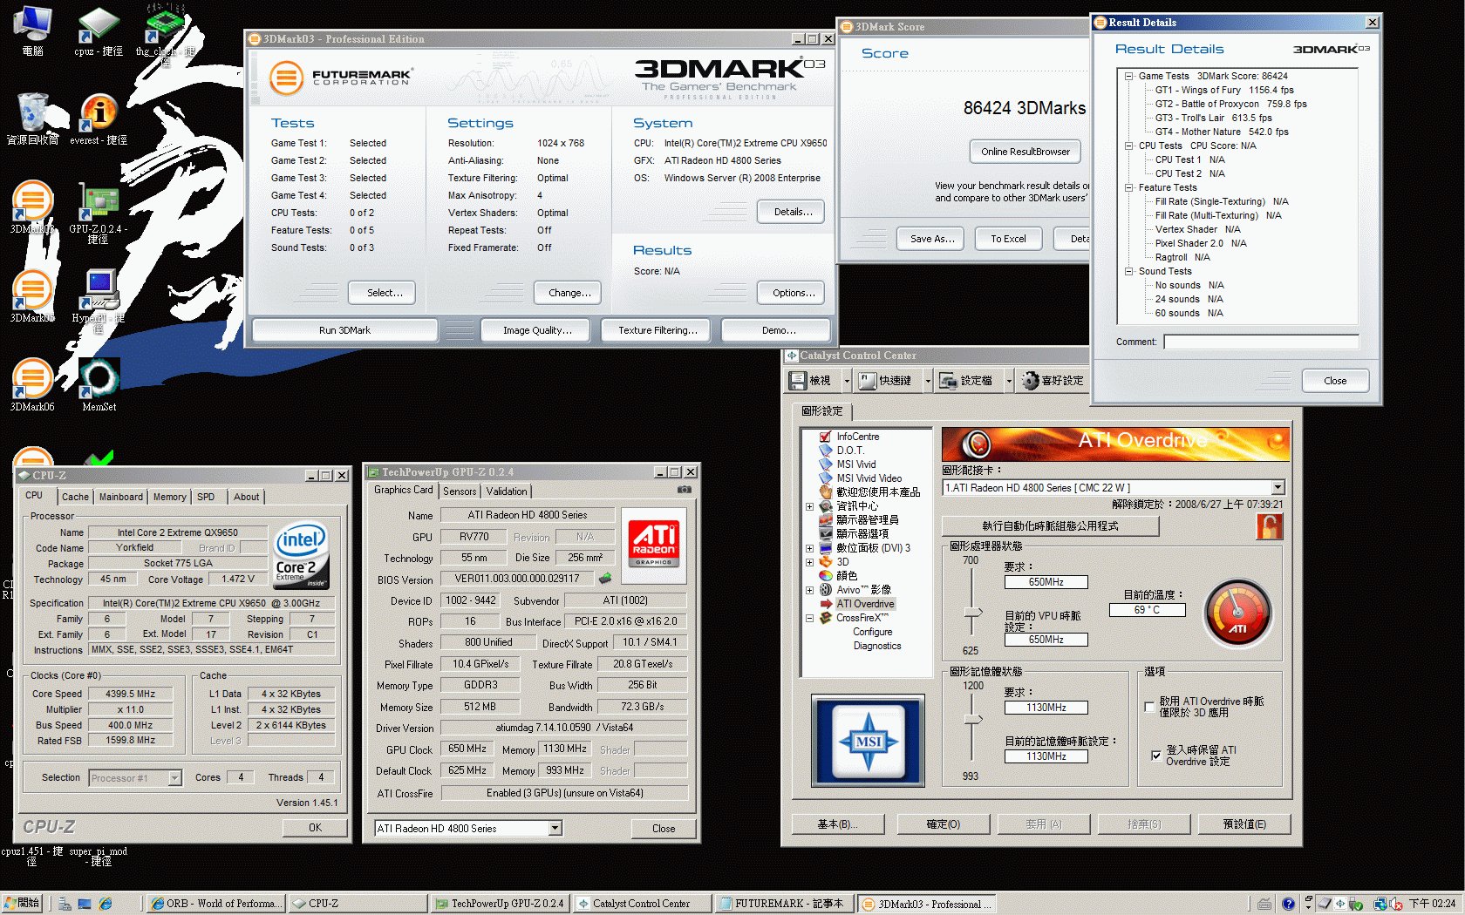This screenshot has height=915, width=1465.
Task: Collapse the CPU Tests node
Action: [1128, 146]
